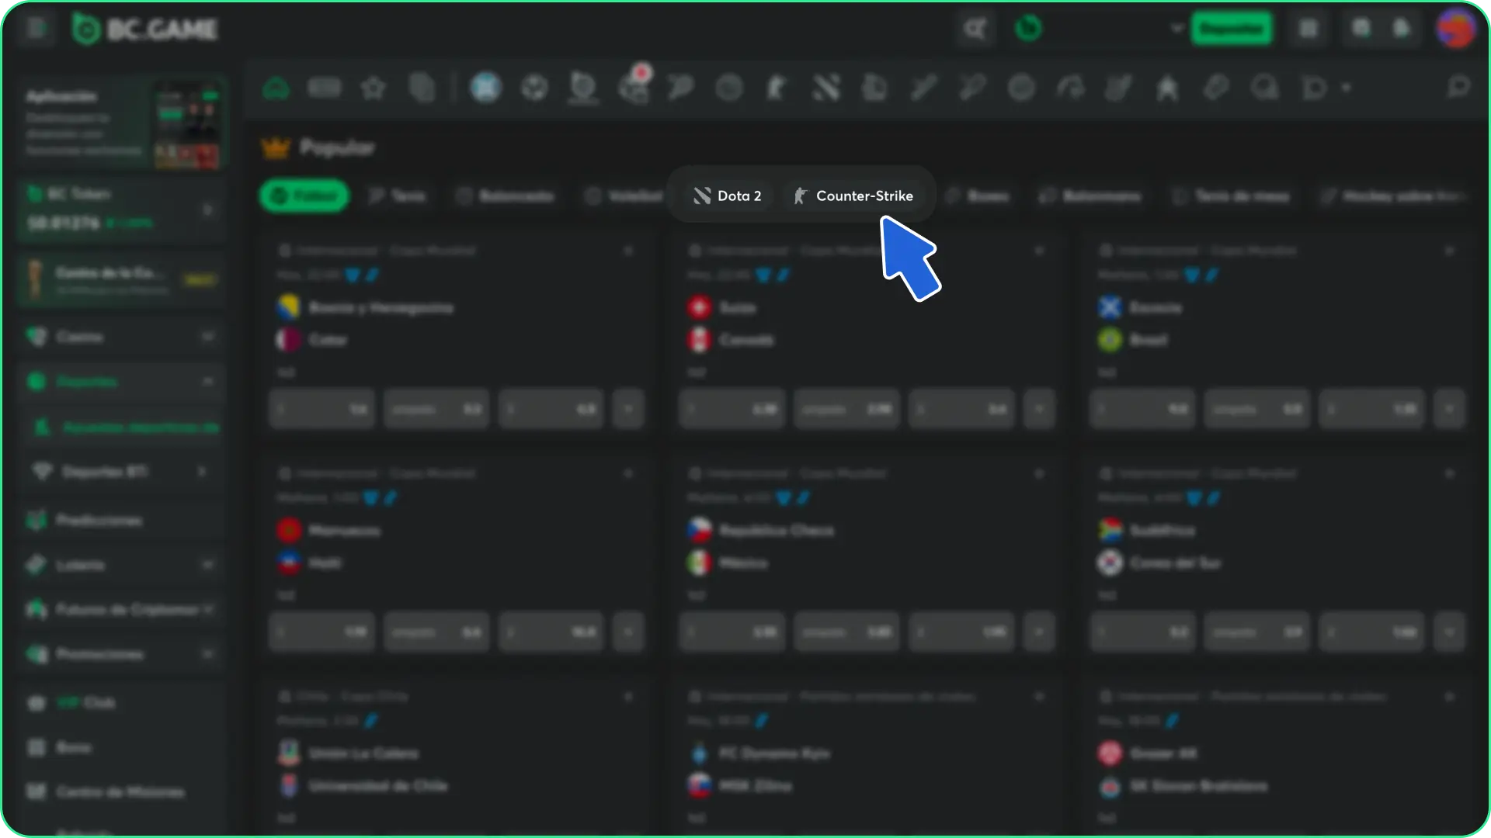The image size is (1491, 838).
Task: Bet on home win in Bosnia–Catar card
Action: click(322, 409)
